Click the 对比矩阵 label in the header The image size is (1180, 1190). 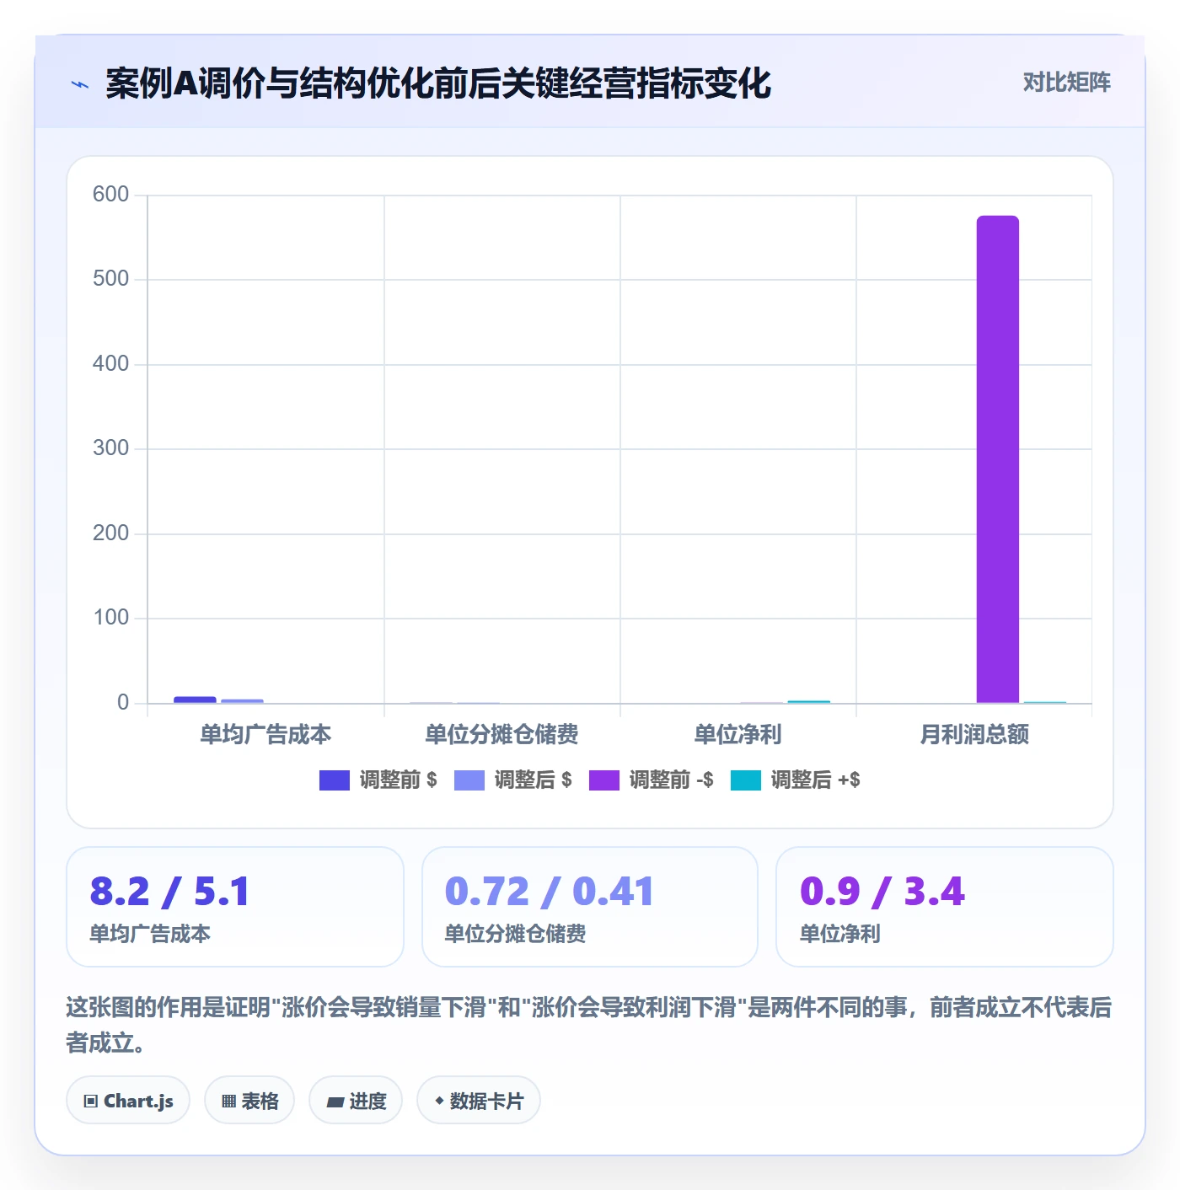(x=1066, y=83)
